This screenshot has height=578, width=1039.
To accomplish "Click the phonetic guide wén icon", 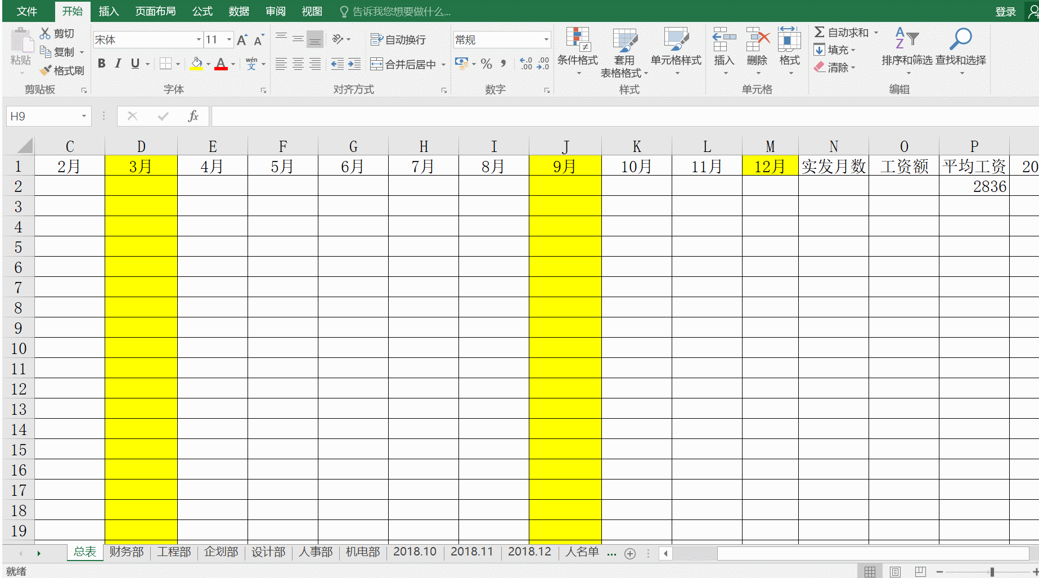I will [251, 64].
